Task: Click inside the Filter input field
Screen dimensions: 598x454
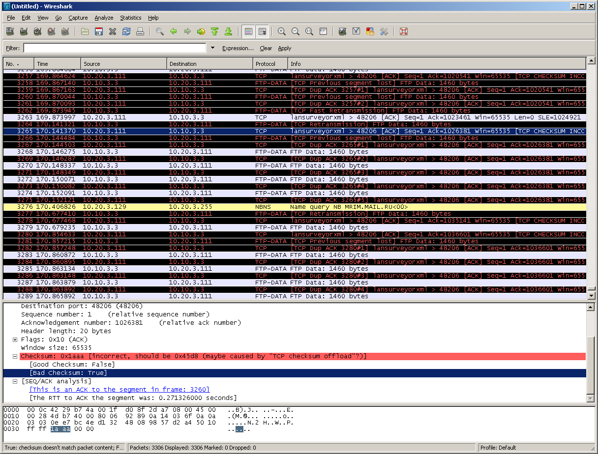Action: (115, 48)
